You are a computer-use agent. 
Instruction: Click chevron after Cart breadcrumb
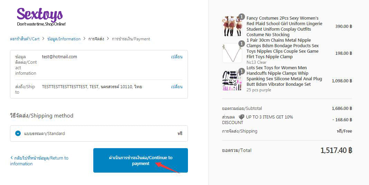point(43,39)
